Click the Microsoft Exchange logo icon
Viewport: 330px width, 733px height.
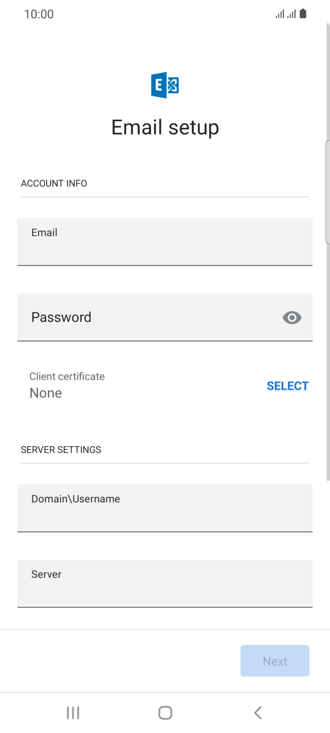(x=165, y=84)
